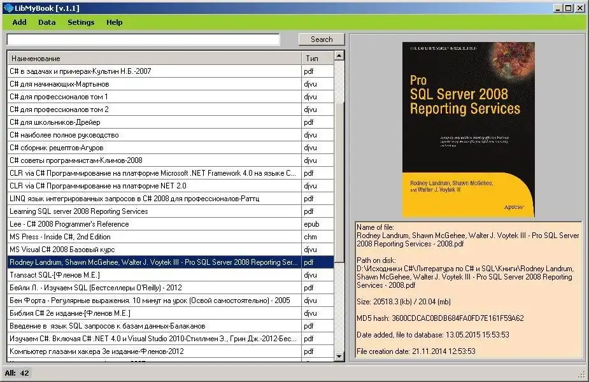The width and height of the screenshot is (589, 382).
Task: Open the Help menu
Action: 114,22
